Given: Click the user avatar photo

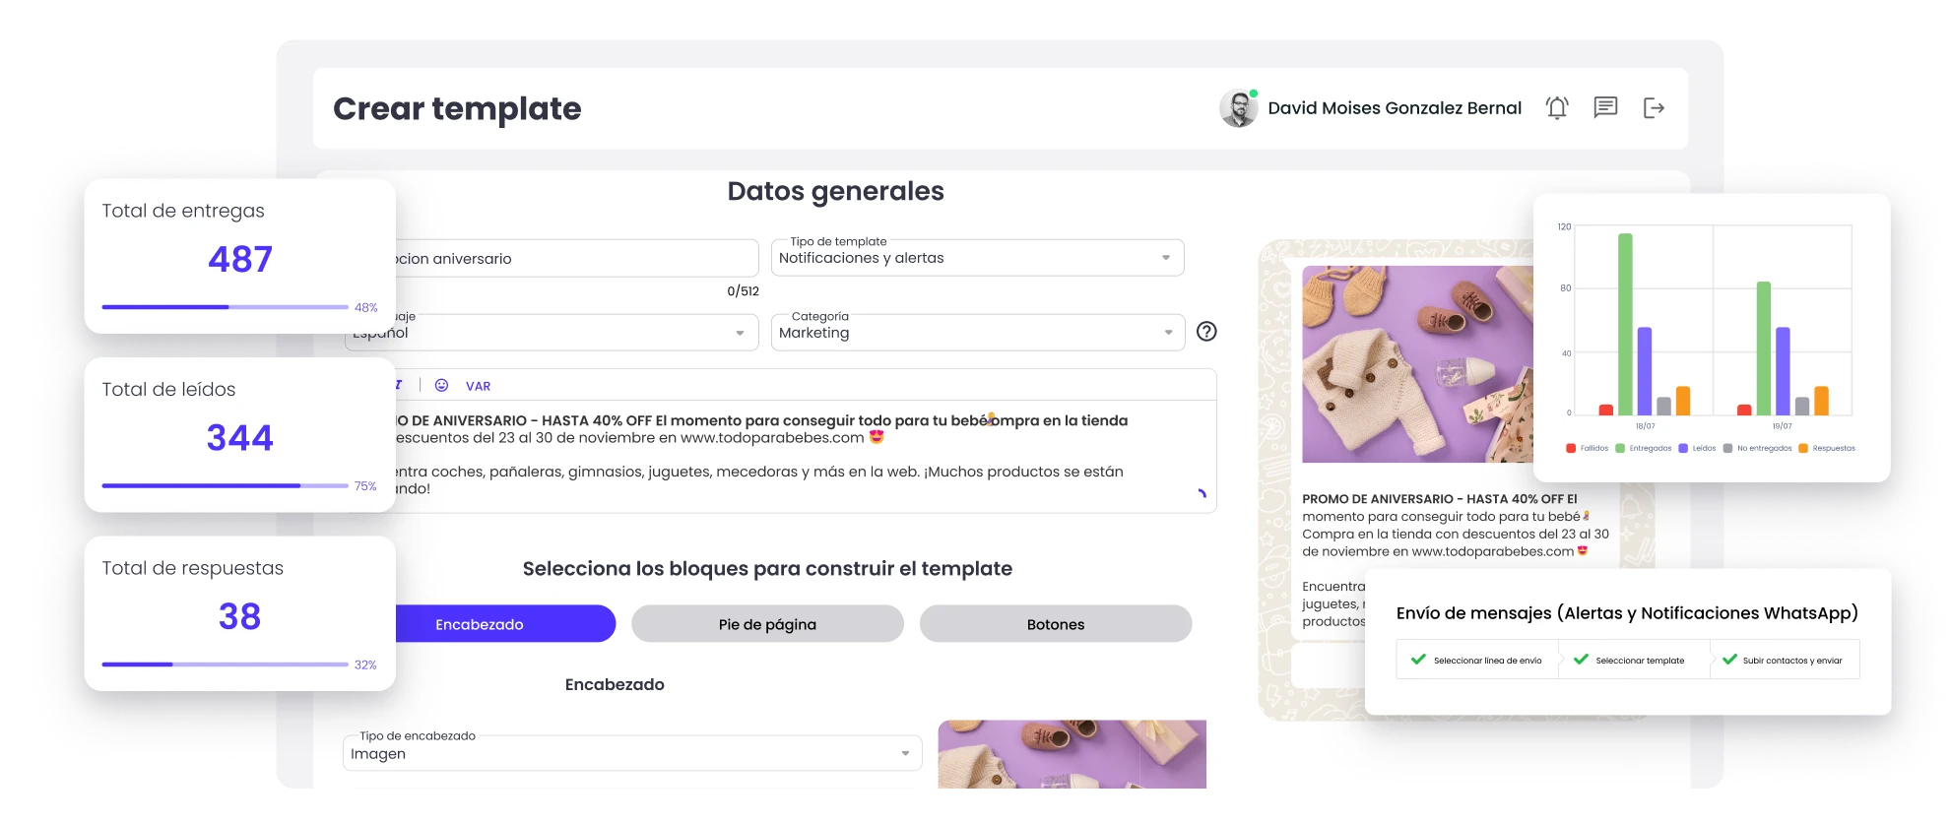Looking at the screenshot, I should 1239,108.
